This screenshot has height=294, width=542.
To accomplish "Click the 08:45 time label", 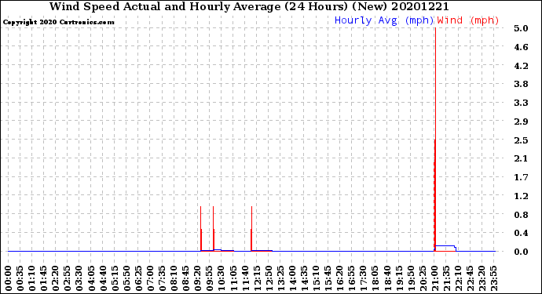I will point(186,278).
